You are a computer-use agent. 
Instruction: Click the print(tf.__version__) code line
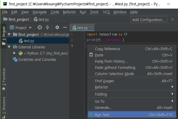105,40
